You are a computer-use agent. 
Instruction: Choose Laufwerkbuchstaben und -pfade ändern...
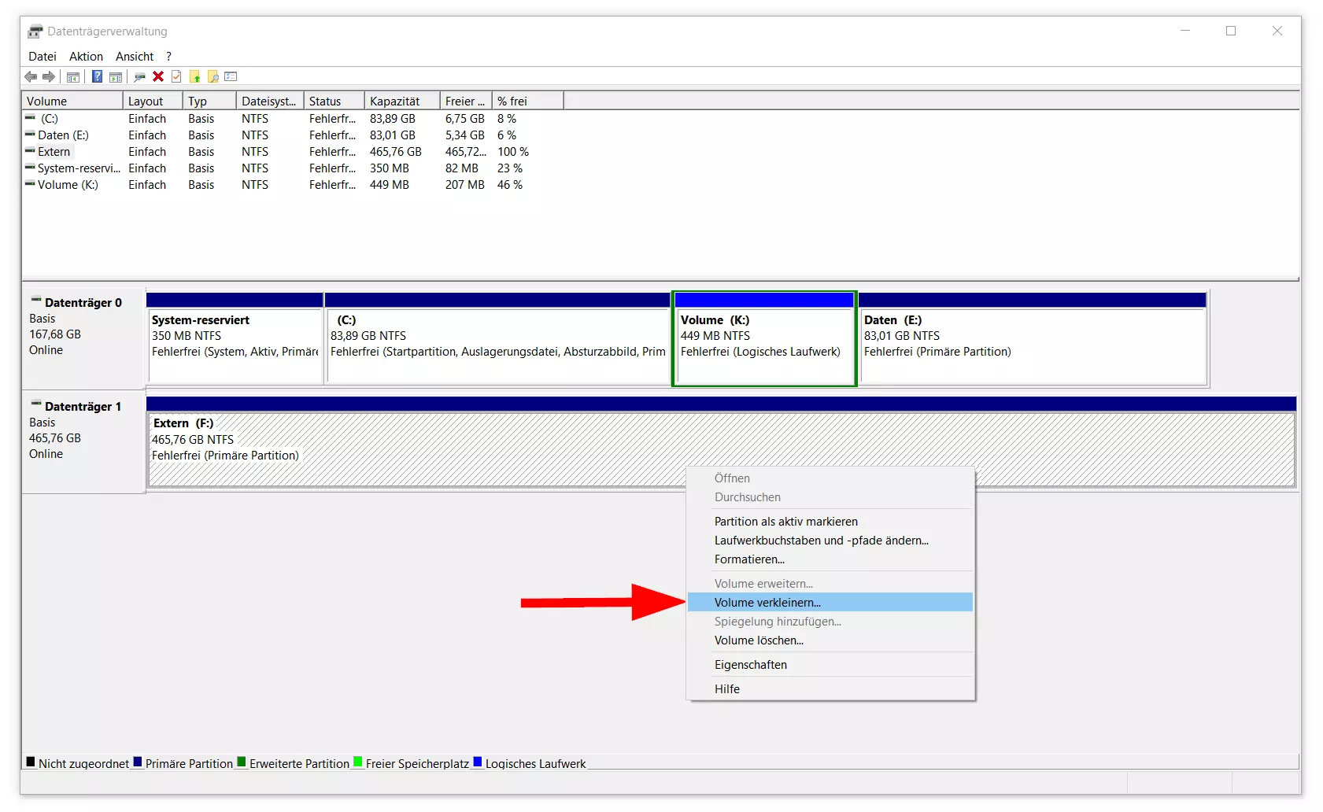(x=830, y=541)
